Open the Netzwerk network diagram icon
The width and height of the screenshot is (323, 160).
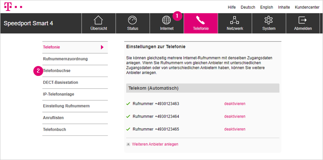pos(235,21)
